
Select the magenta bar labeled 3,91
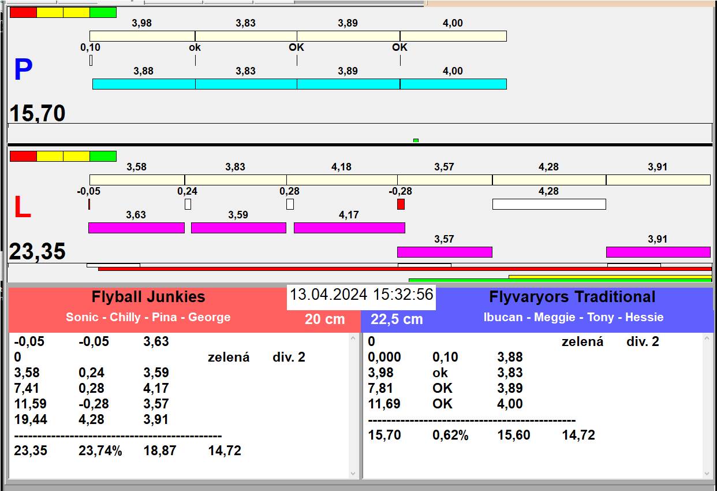pyautogui.click(x=658, y=252)
